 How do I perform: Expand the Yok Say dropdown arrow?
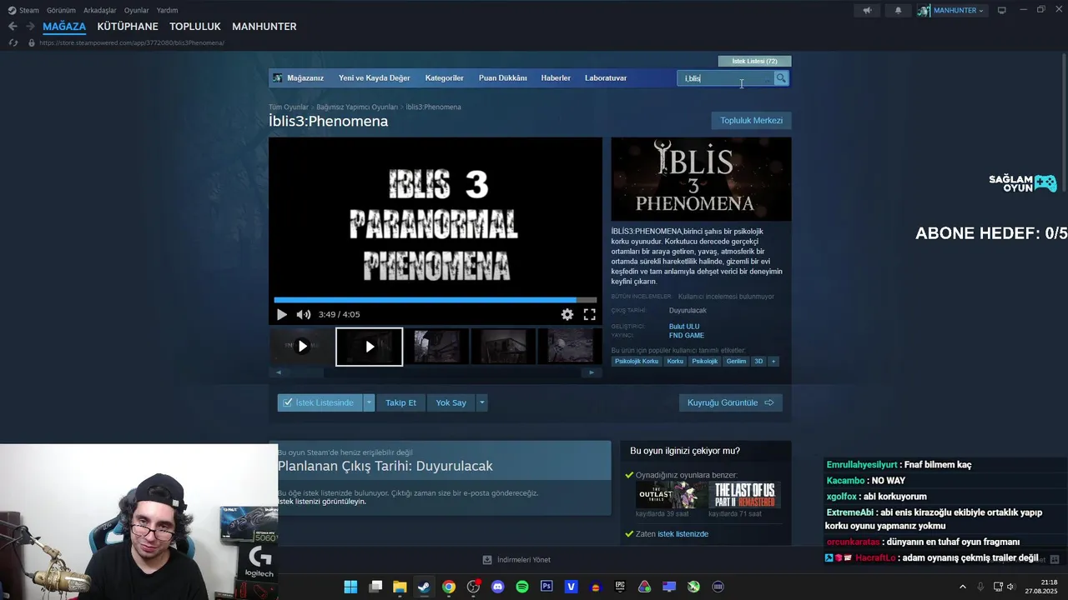coord(481,402)
